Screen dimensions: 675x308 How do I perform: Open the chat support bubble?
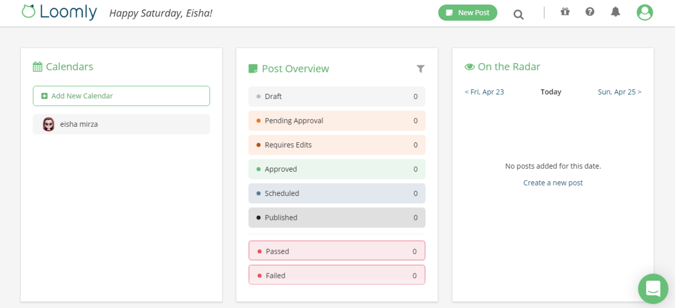[x=653, y=288]
